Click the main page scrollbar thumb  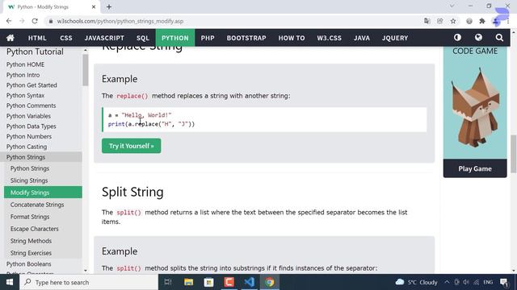pyautogui.click(x=514, y=154)
